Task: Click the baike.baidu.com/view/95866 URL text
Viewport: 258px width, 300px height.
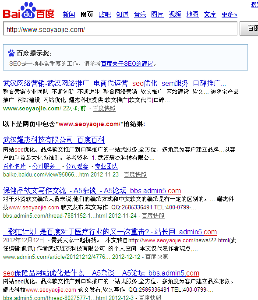Action: [x=46, y=174]
